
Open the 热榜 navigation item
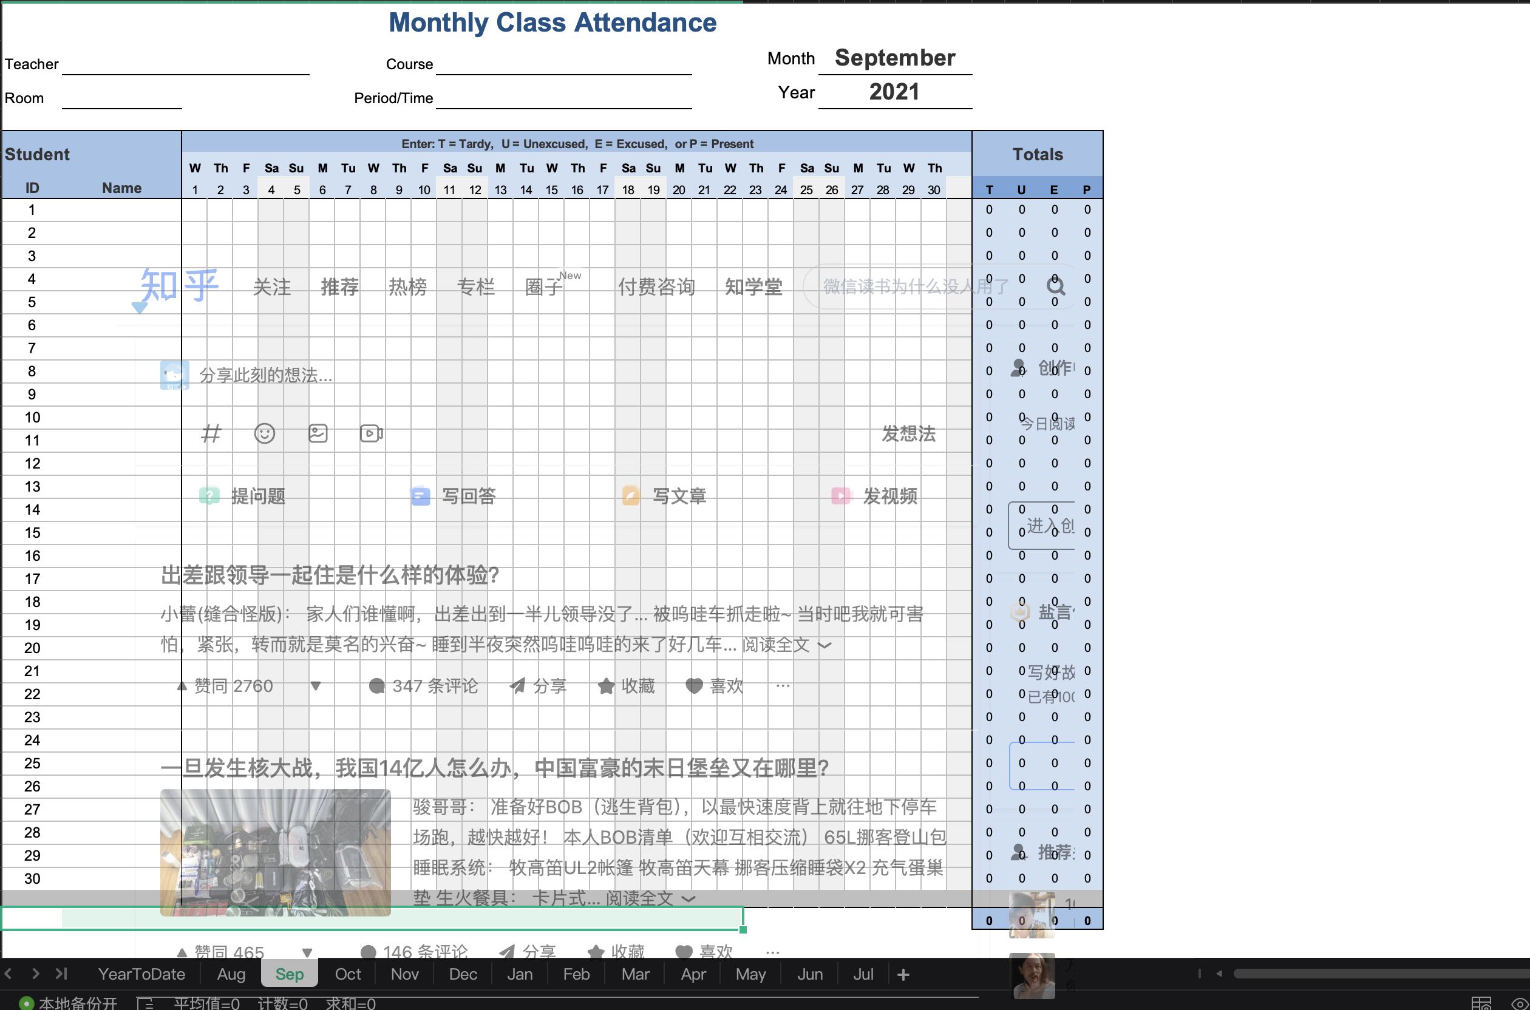coord(408,287)
